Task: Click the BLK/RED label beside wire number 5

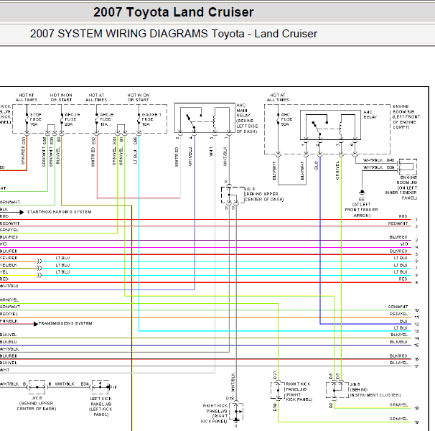Action: point(398,251)
